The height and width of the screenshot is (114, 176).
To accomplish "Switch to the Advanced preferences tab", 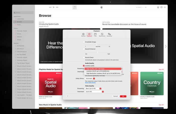I will 109,35.
